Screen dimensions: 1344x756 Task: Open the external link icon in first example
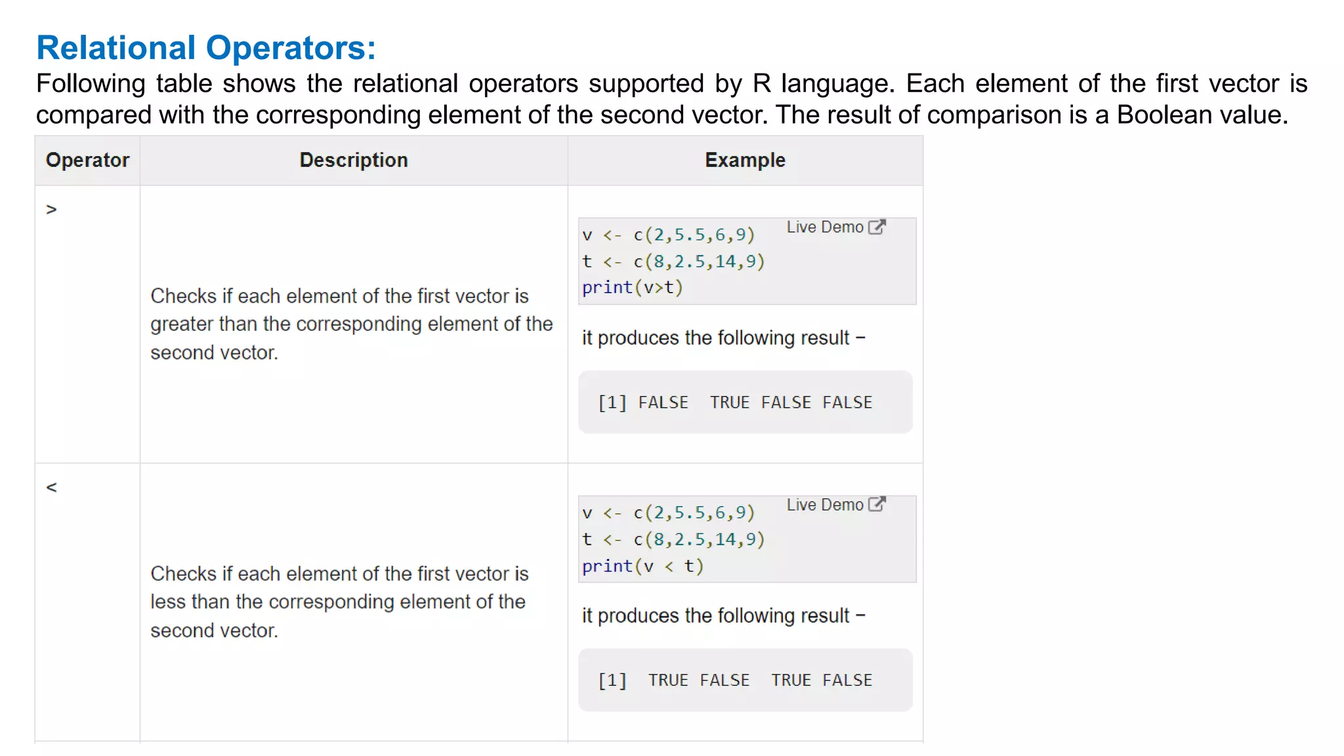(877, 227)
